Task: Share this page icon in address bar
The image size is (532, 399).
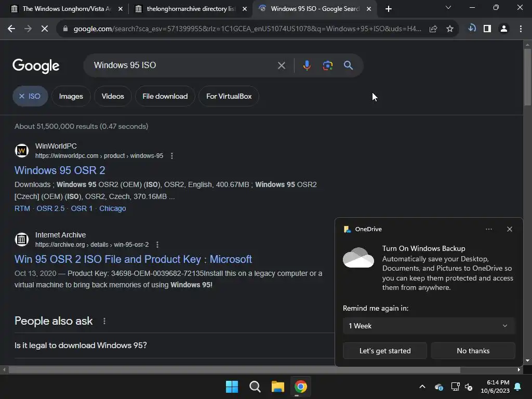Action: point(433,29)
